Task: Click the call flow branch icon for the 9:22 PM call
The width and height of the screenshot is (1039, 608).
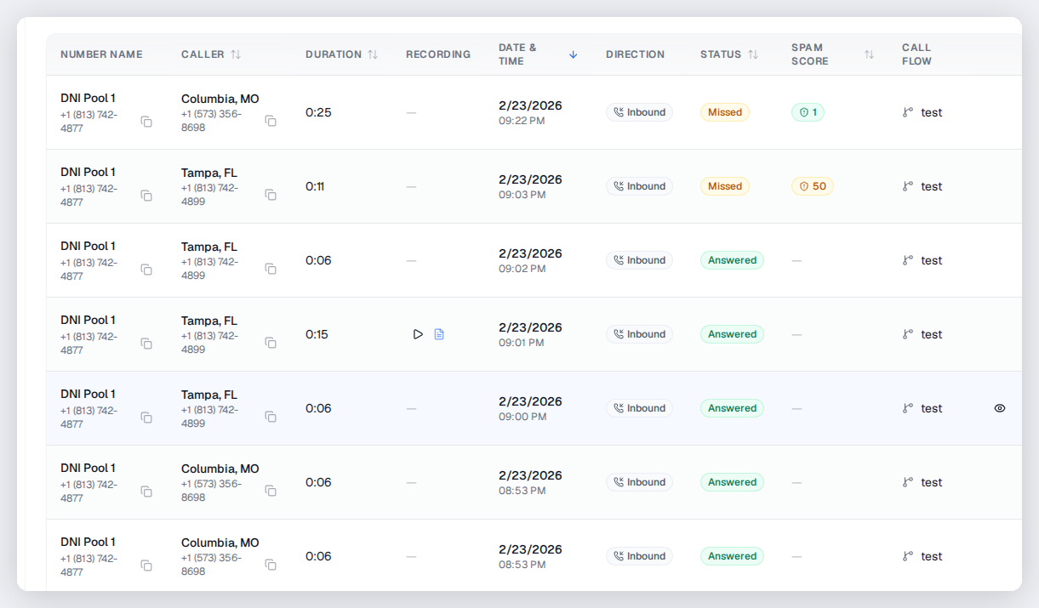Action: click(x=908, y=111)
